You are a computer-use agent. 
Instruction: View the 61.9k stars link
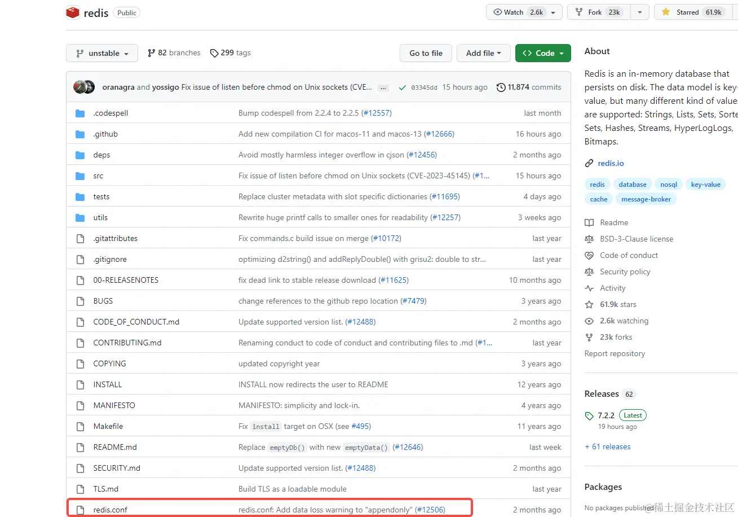tap(618, 305)
